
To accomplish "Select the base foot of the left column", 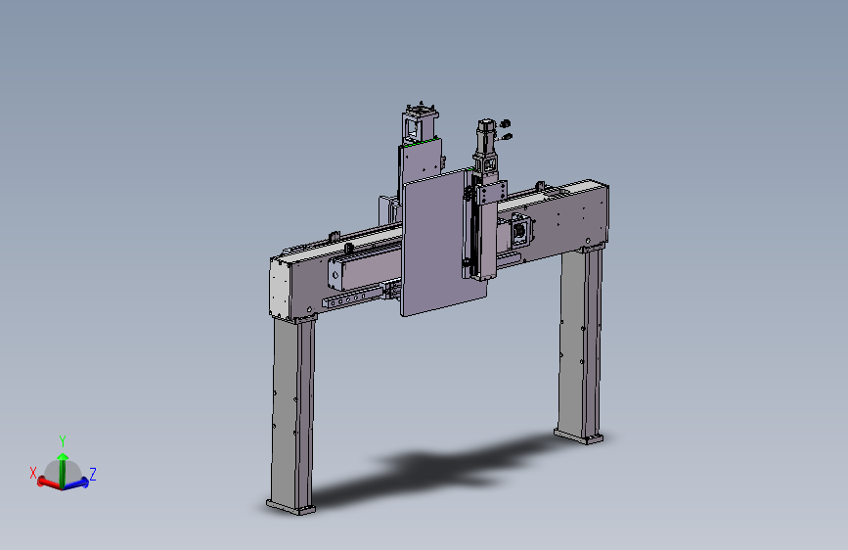I will click(290, 507).
